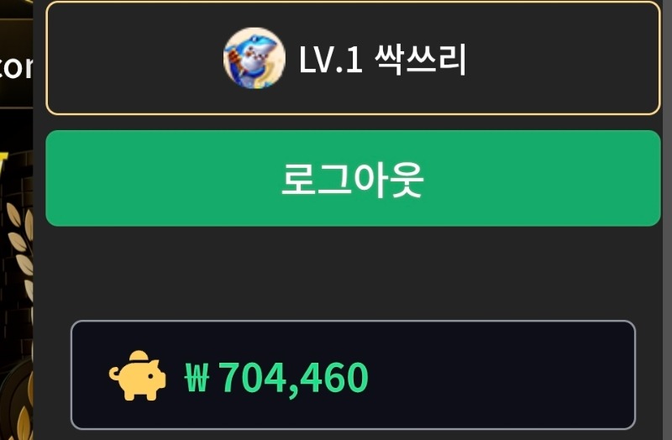Click the golden laurel leaf decoration
The image size is (672, 440).
(x=20, y=249)
